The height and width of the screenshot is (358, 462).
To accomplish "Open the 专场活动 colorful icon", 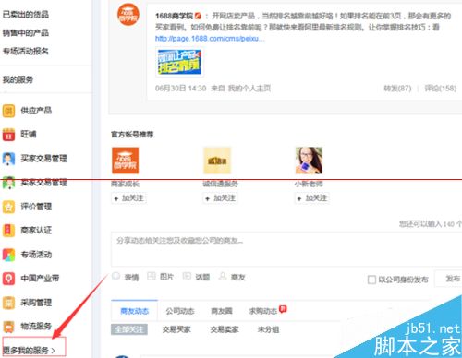I will (x=8, y=255).
